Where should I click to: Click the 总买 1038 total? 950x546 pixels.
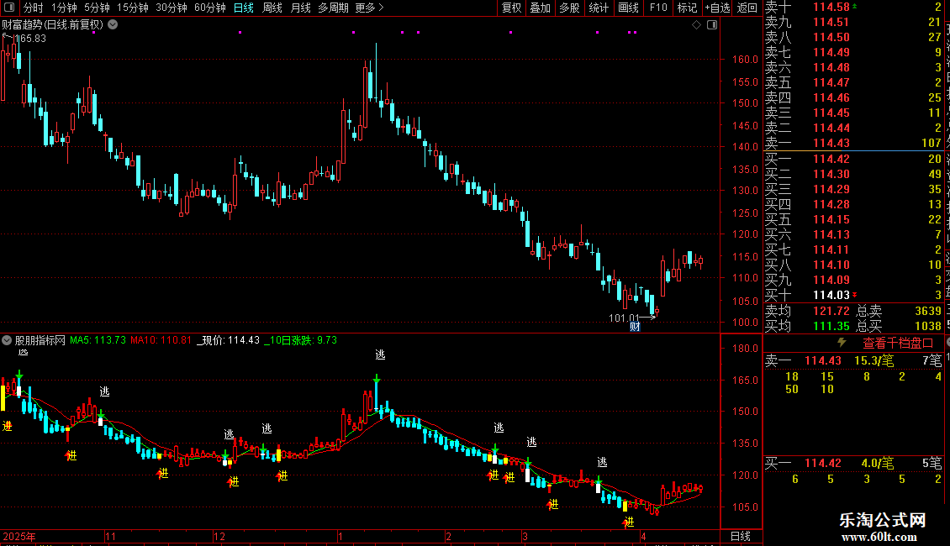[899, 326]
